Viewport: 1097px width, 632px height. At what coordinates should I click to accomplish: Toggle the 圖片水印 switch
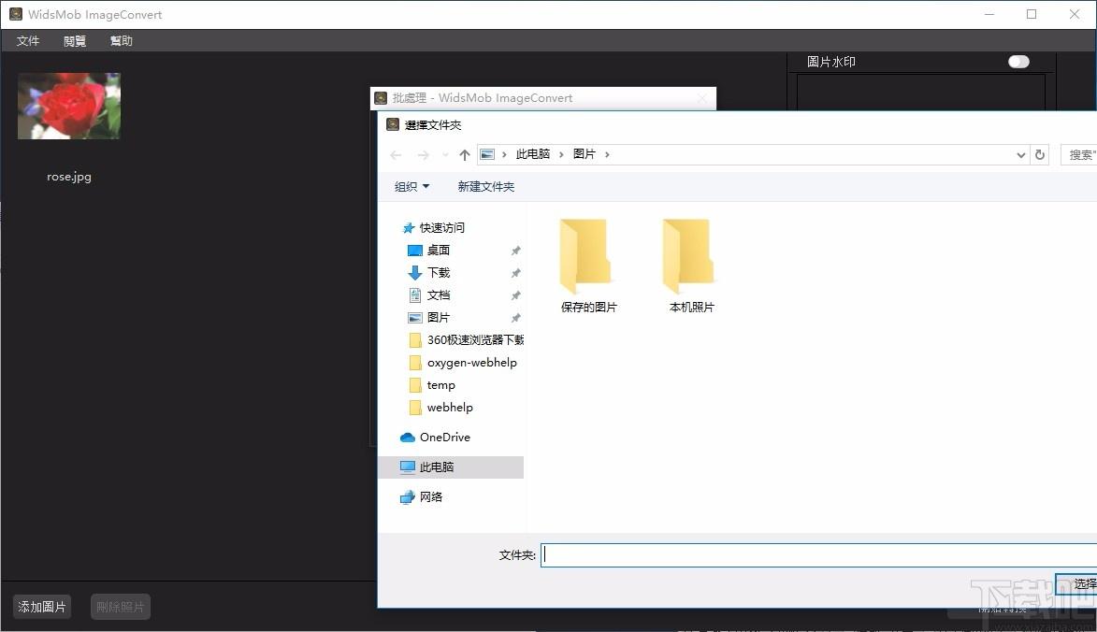(x=1018, y=62)
